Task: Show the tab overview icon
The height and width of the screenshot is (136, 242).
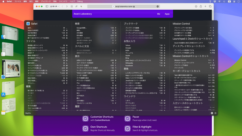Action: pyautogui.click(x=210, y=6)
